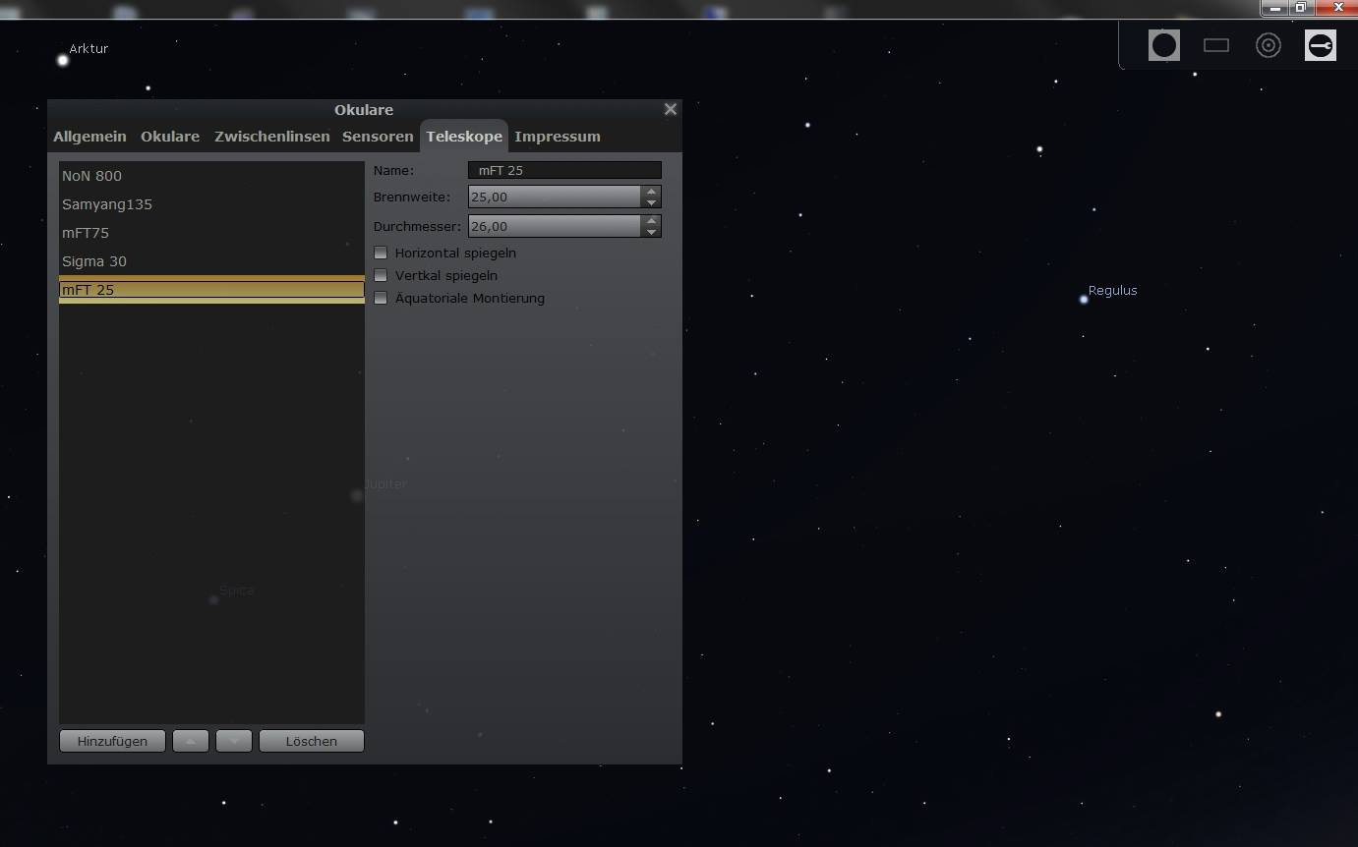The width and height of the screenshot is (1358, 847).
Task: Increase Durchmesser with the up arrow
Action: [651, 220]
